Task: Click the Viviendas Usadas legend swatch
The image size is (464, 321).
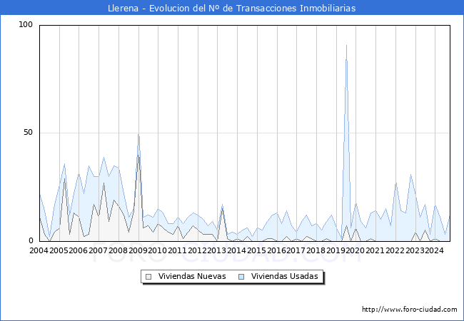Action: [241, 277]
